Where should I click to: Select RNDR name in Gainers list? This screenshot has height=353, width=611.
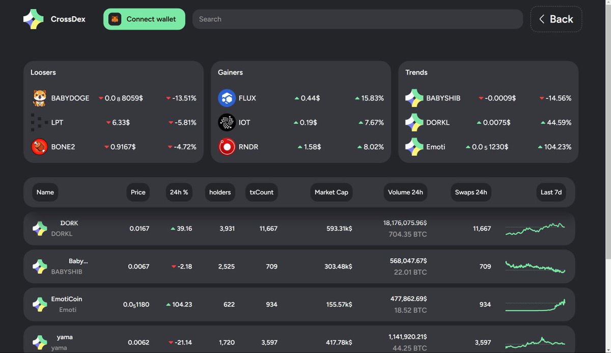(248, 147)
